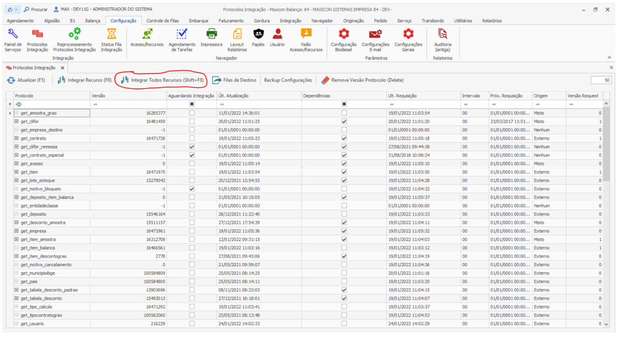
Task: Expand the get_lote_estoque row
Action: (17, 180)
